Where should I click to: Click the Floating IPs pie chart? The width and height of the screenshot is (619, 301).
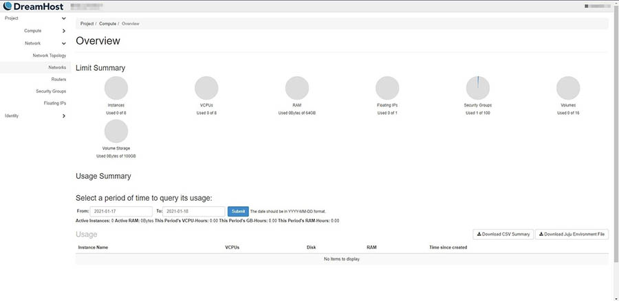(x=387, y=88)
